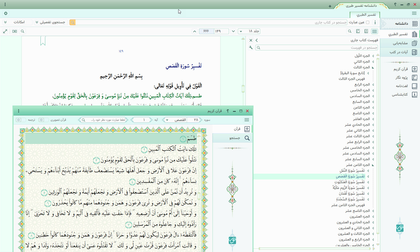Click the bookmark-with-note icon in the book toolbar
This screenshot has width=420, height=252.
click(x=366, y=31)
